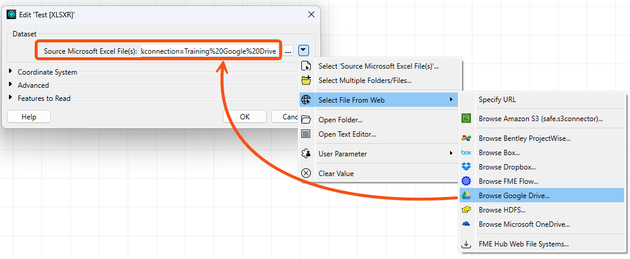630x259 pixels.
Task: Click the Open Folder icon
Action: [x=306, y=119]
